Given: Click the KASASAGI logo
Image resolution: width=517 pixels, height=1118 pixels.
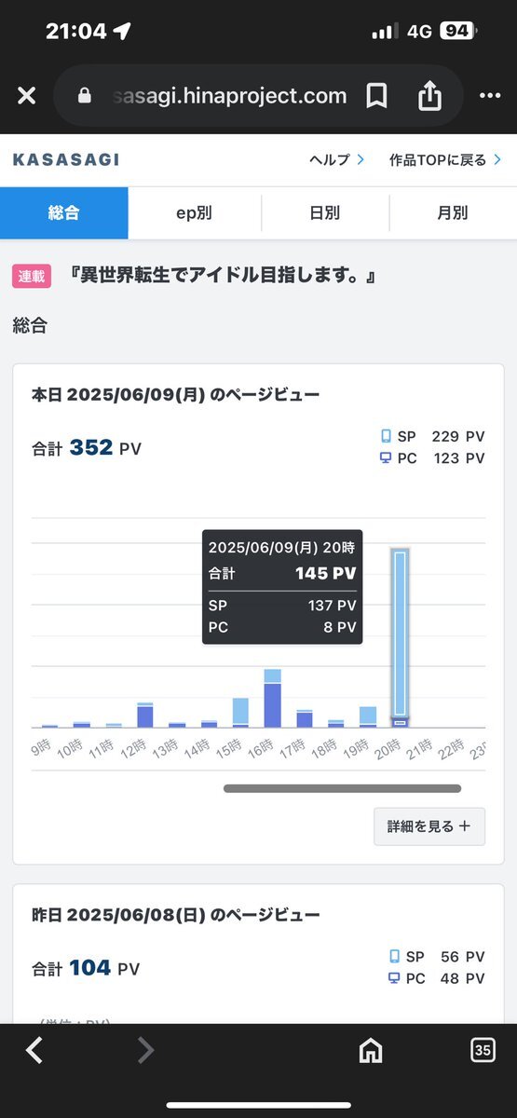Looking at the screenshot, I should point(66,160).
